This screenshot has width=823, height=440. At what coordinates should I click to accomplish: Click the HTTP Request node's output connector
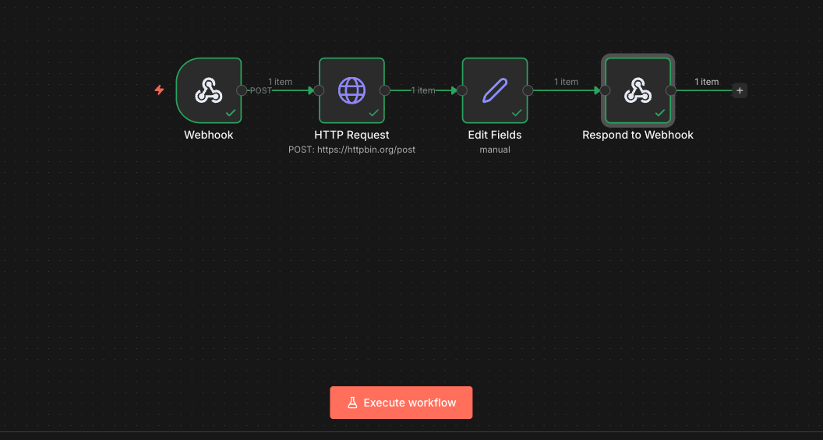pos(384,90)
